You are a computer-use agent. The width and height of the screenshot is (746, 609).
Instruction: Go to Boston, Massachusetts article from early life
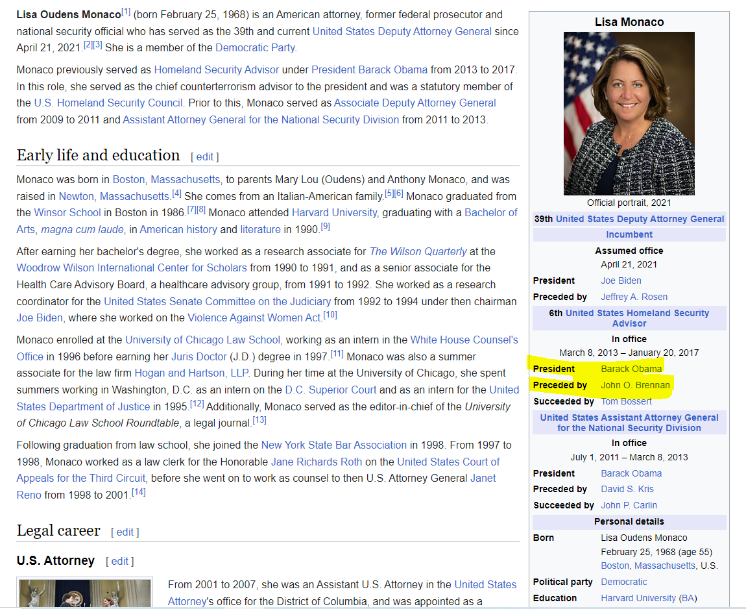166,179
